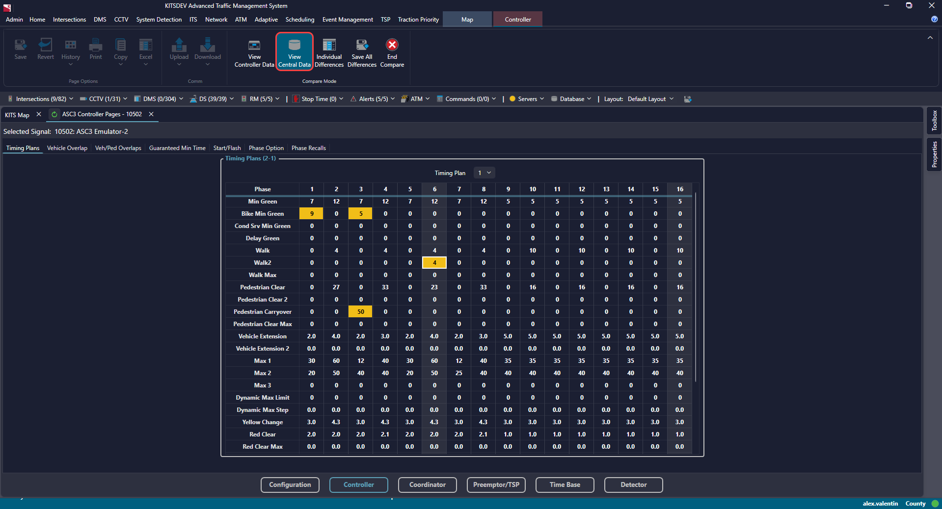Select View Controller Data
The image size is (942, 509).
pyautogui.click(x=254, y=53)
